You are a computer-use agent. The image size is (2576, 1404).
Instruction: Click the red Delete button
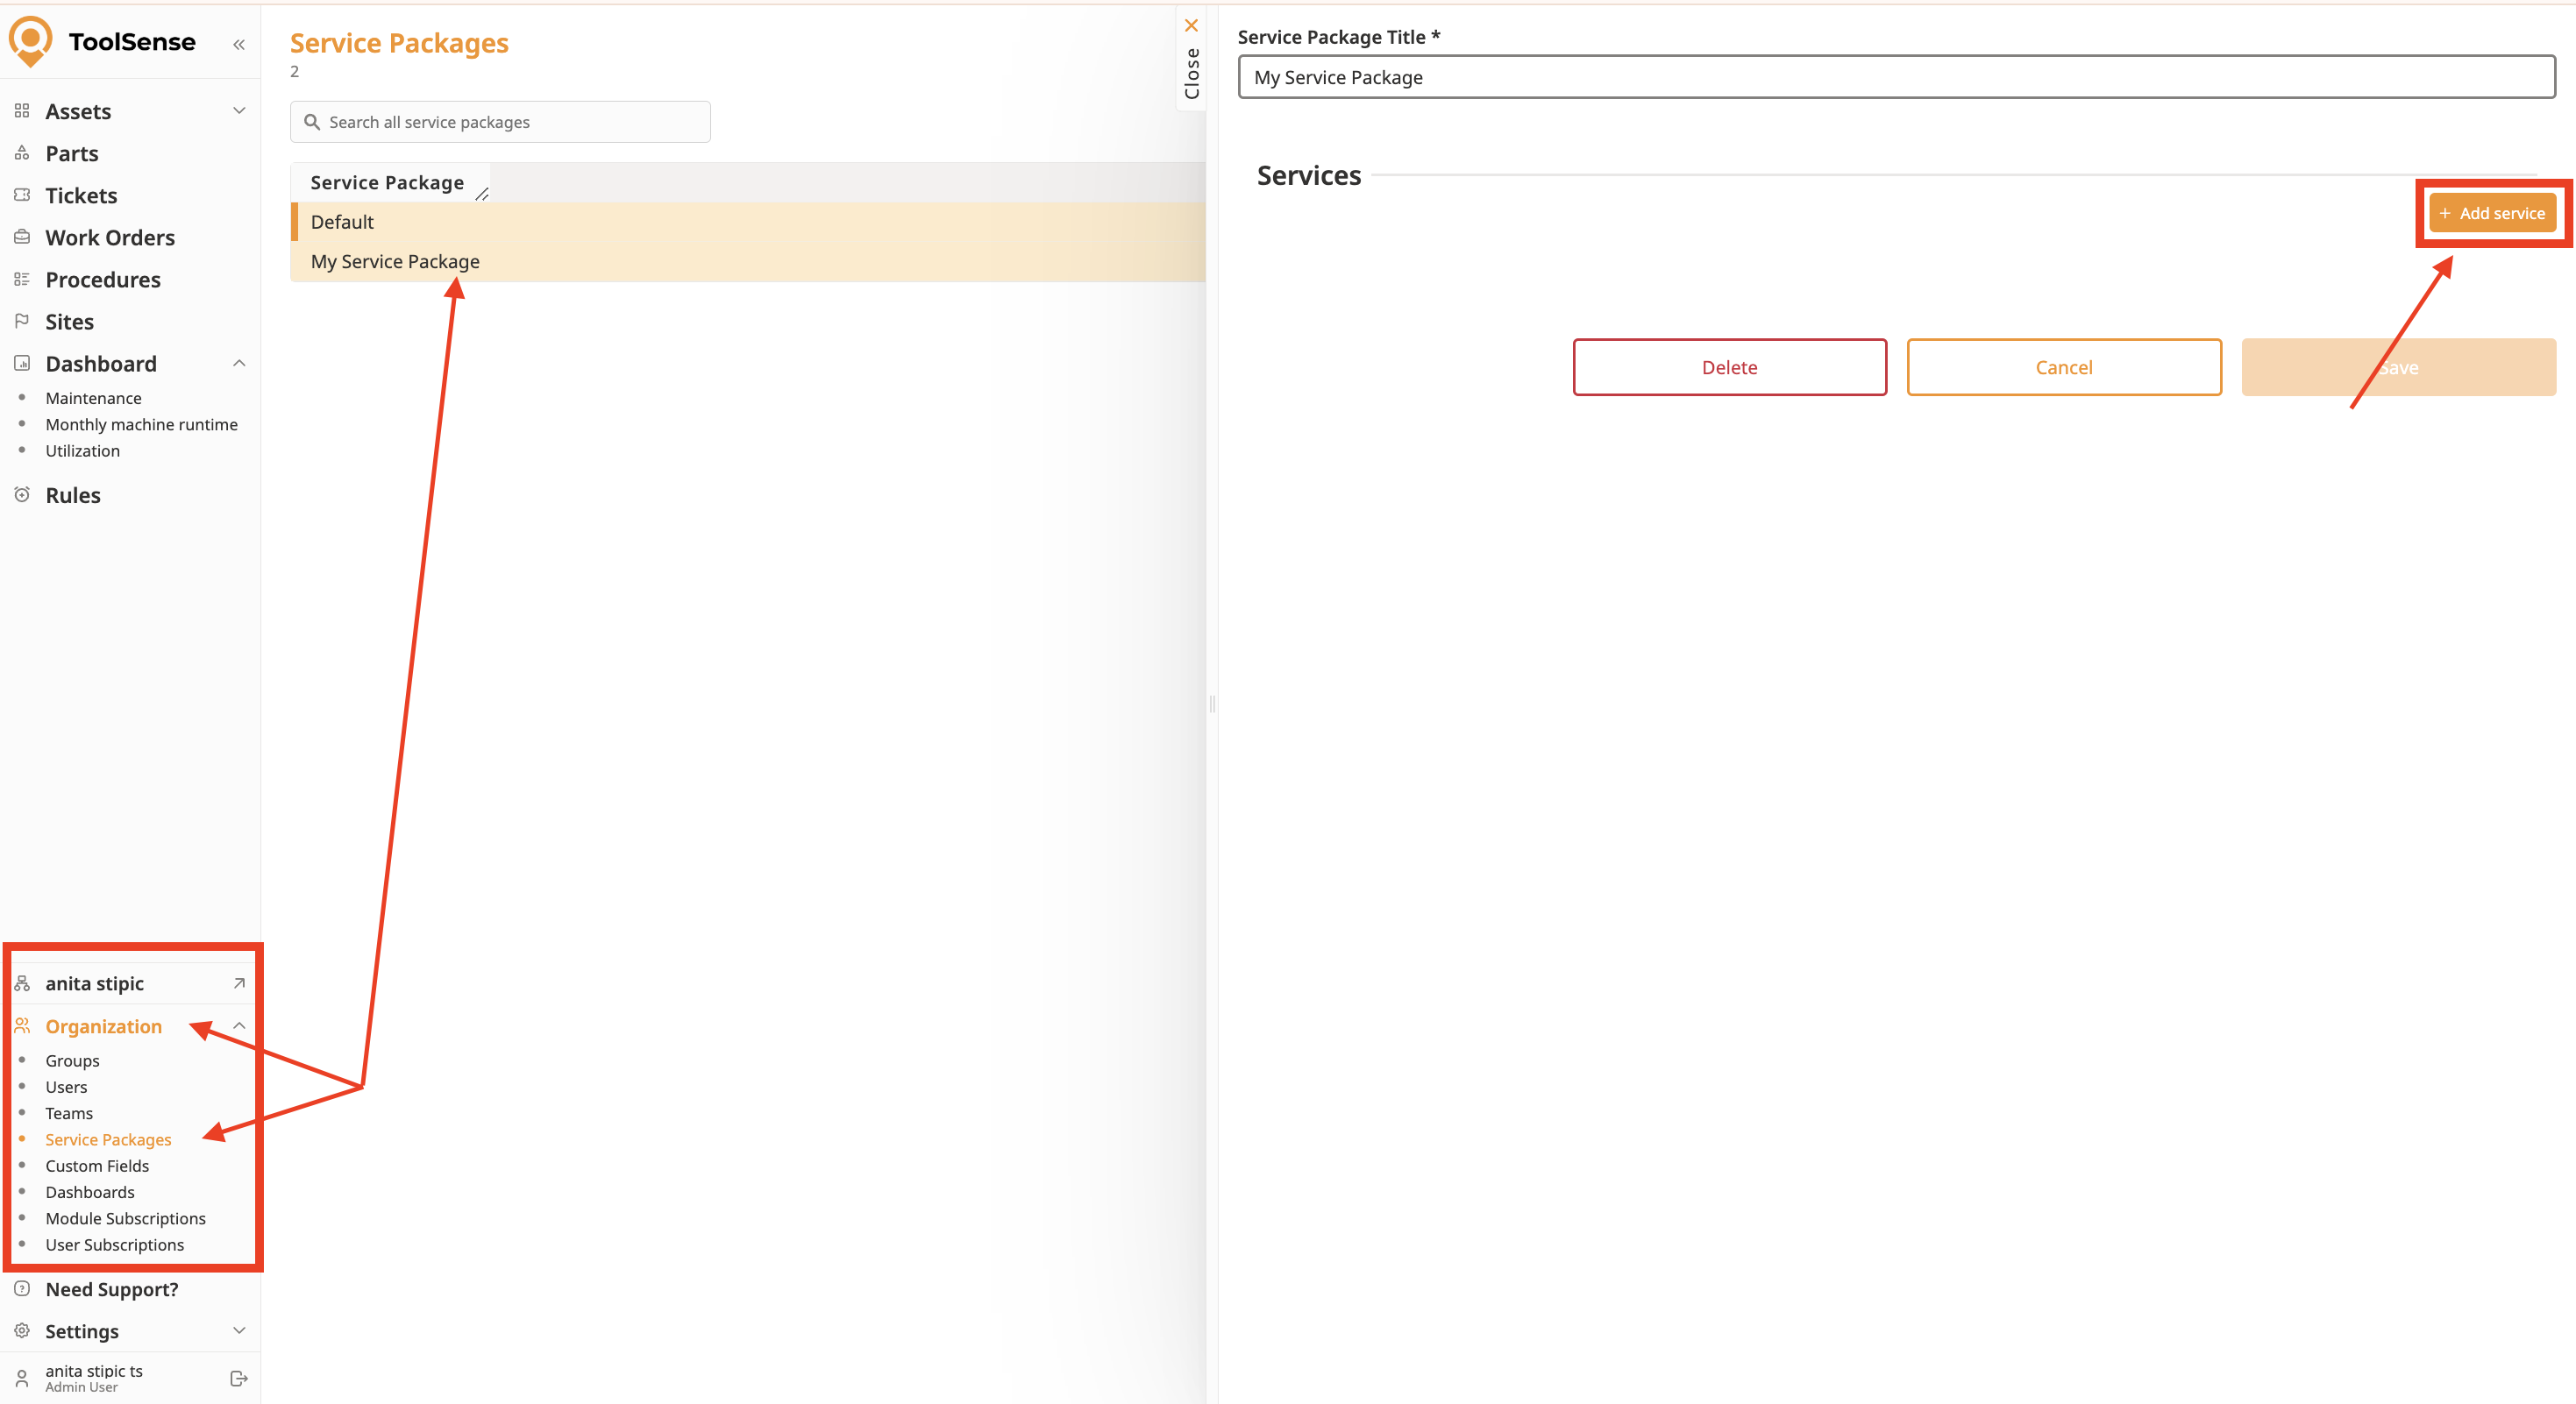pos(1729,366)
